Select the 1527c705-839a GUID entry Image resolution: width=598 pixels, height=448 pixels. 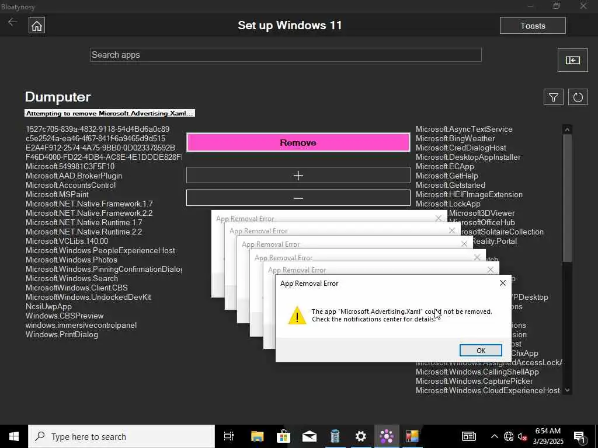tap(98, 129)
